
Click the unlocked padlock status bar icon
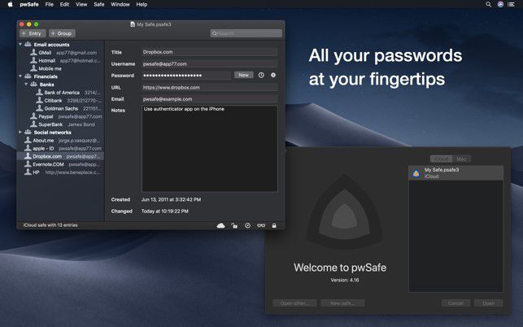234,225
